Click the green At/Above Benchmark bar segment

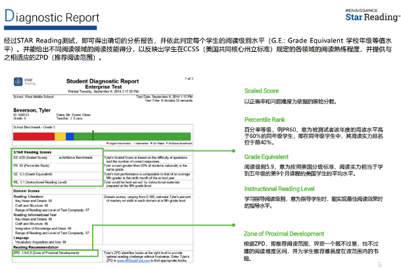[x=132, y=136]
